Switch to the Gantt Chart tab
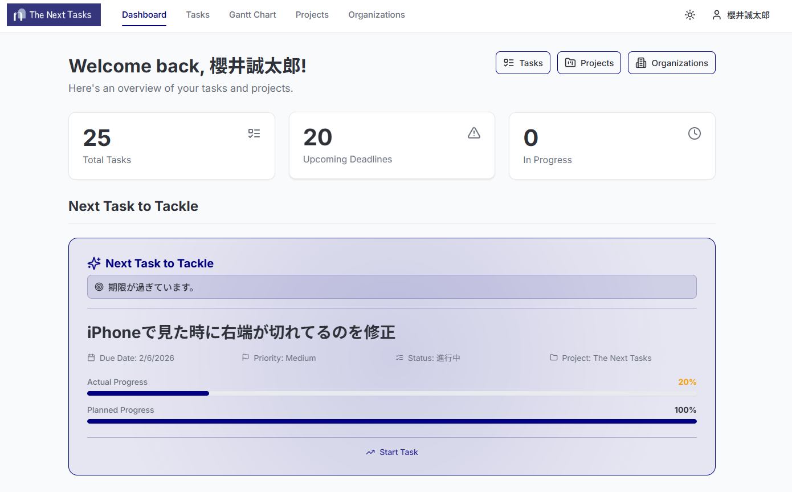This screenshot has height=492, width=792. pyautogui.click(x=252, y=15)
